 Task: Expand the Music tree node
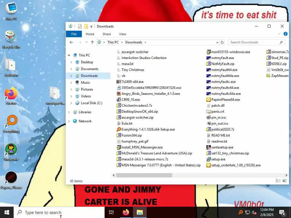point(71,83)
